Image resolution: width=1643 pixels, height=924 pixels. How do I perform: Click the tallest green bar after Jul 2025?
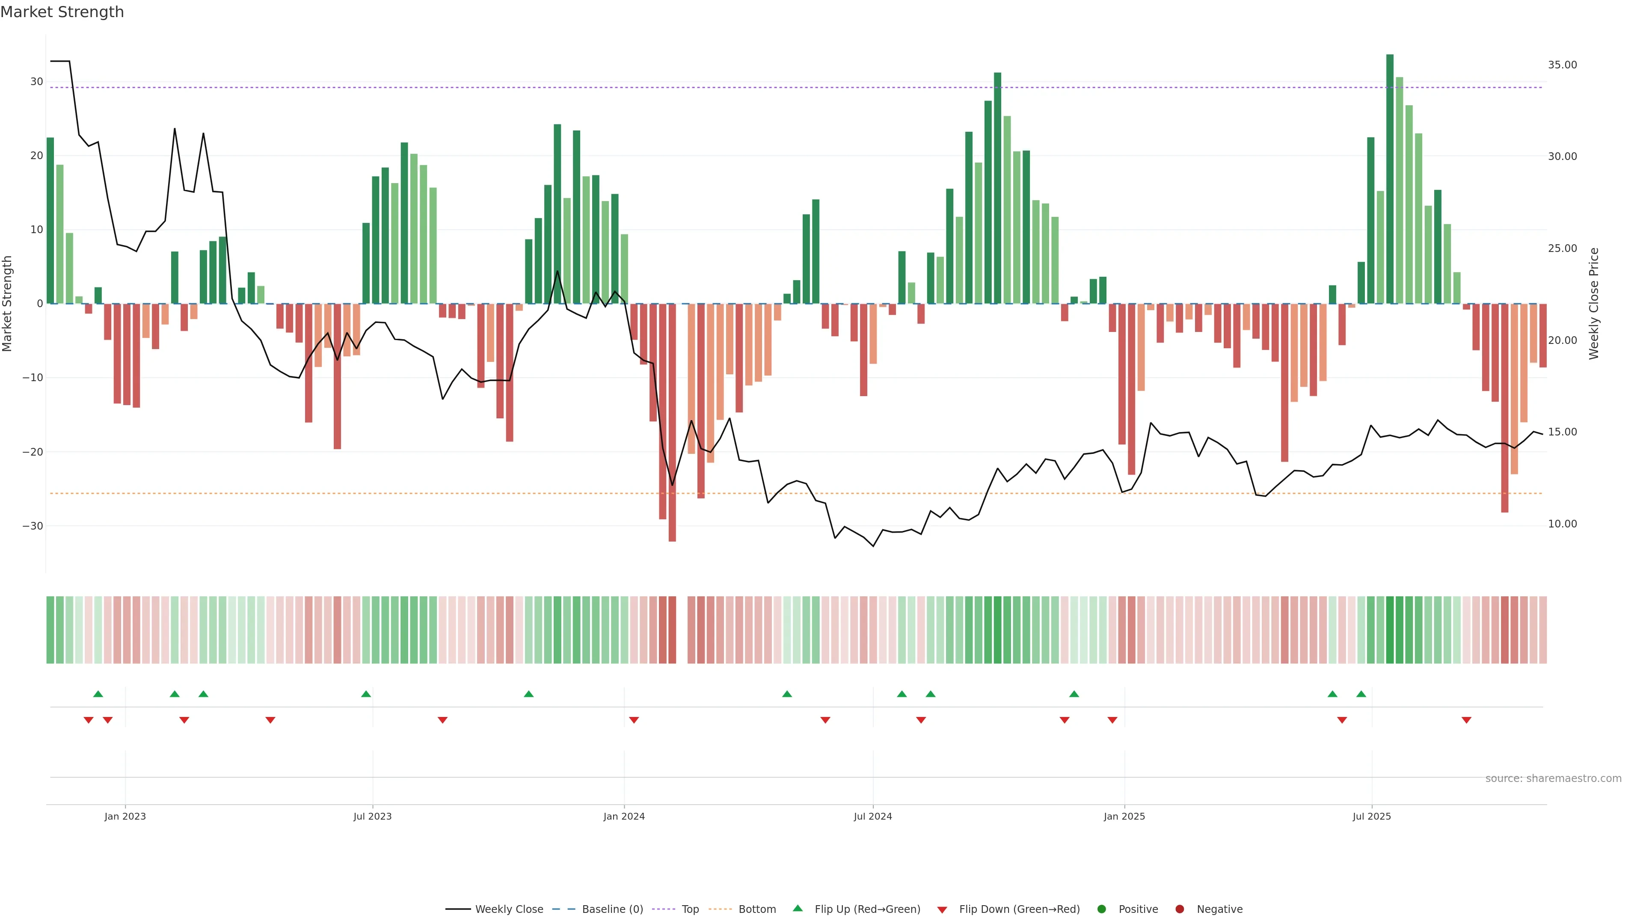(x=1390, y=178)
